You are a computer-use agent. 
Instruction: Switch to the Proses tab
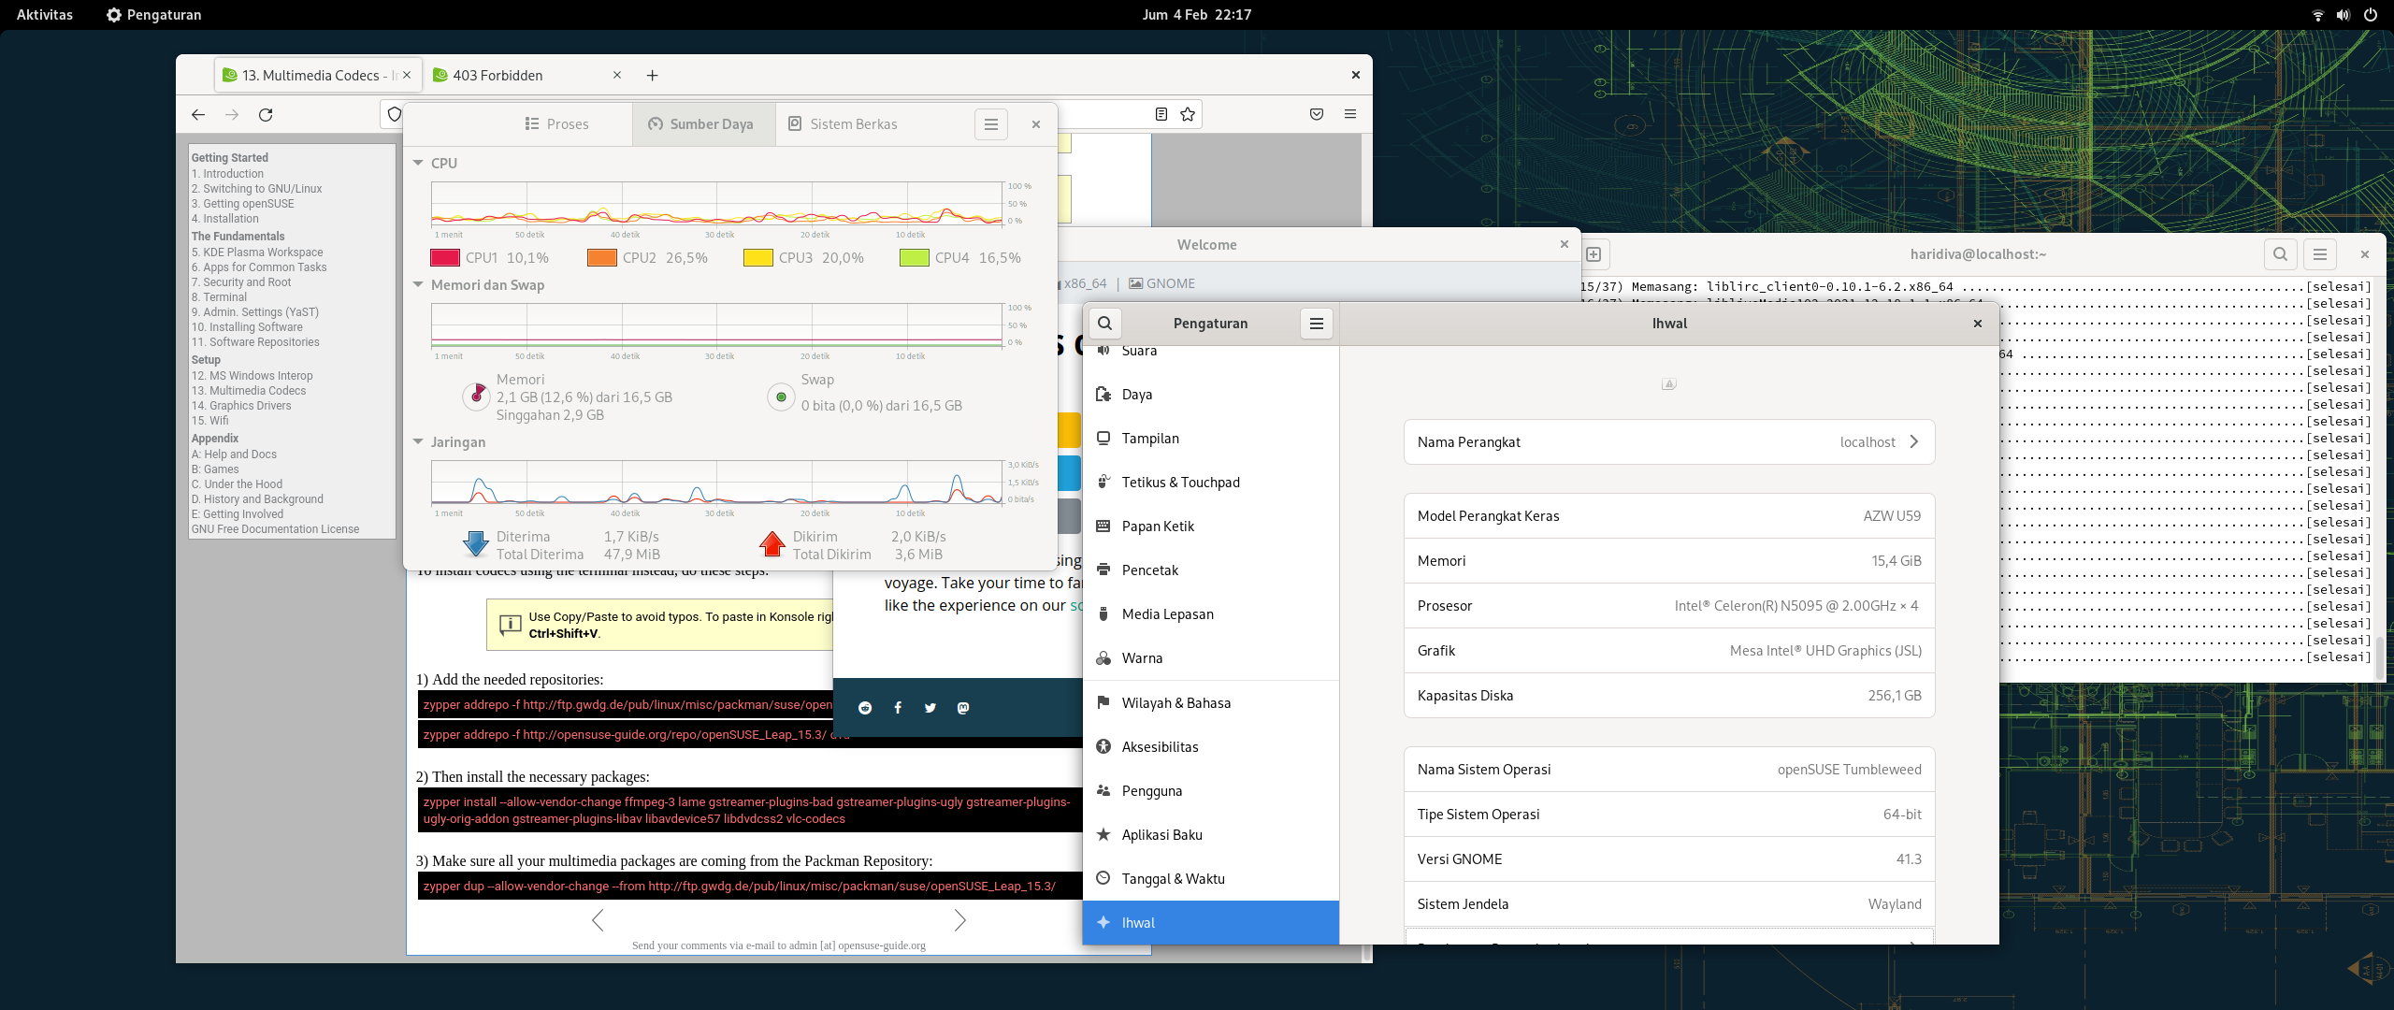click(x=557, y=124)
